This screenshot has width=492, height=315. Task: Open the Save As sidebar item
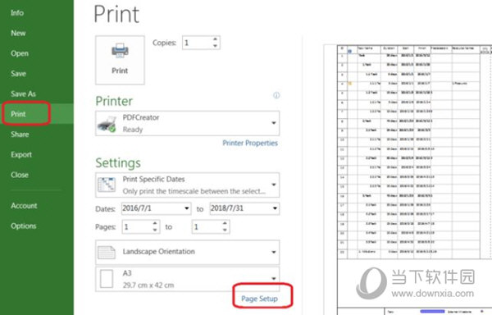pyautogui.click(x=23, y=94)
